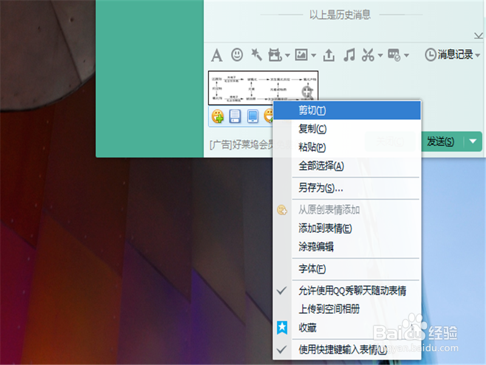Choose 另存为(S)... in context menu
486x365 pixels.
[347, 188]
